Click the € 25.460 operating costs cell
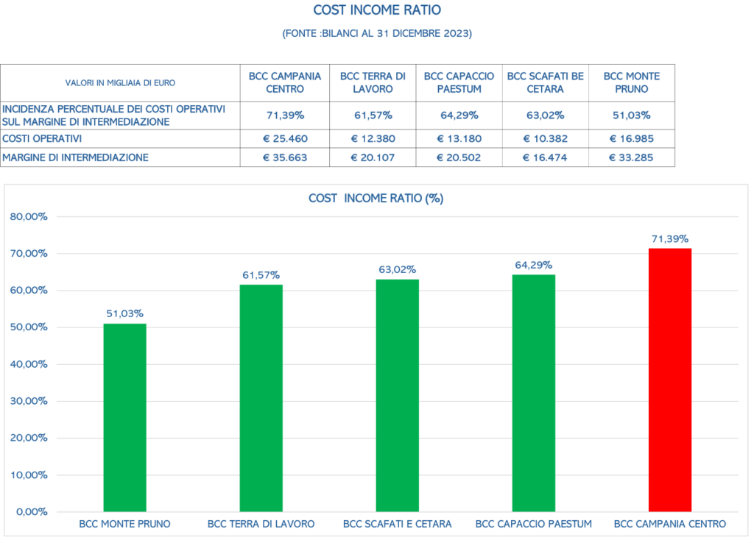754x543 pixels. pyautogui.click(x=285, y=139)
